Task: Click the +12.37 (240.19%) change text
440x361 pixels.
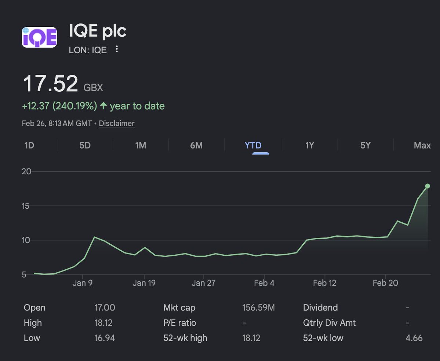Action: point(59,106)
